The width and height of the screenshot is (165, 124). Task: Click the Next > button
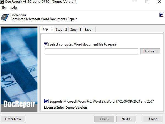coord(126,119)
